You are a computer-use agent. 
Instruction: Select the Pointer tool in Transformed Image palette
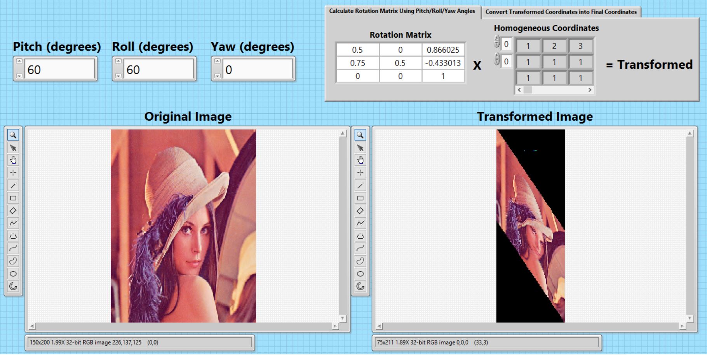pyautogui.click(x=360, y=148)
